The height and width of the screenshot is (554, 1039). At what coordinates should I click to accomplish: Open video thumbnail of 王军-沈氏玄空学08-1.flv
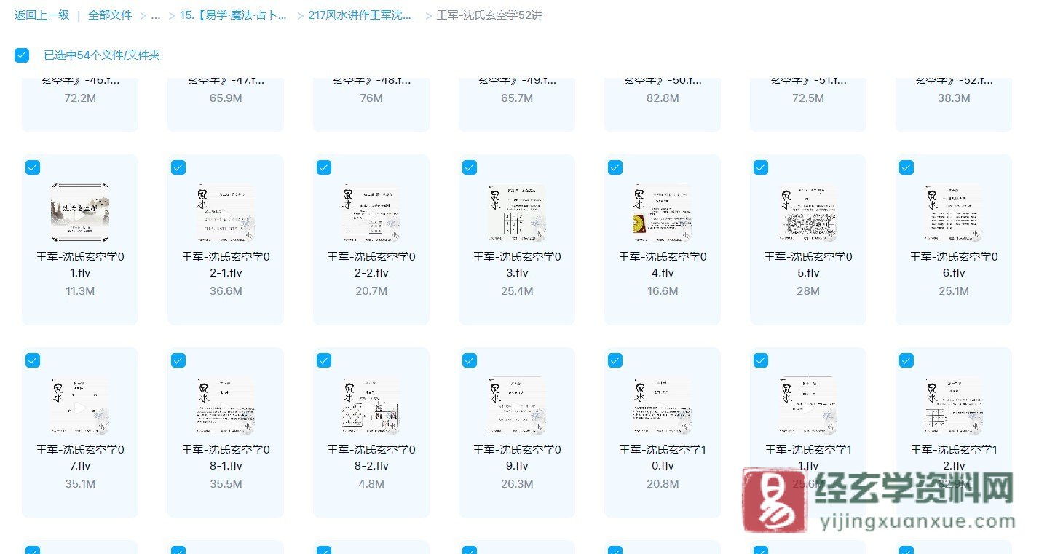[226, 405]
